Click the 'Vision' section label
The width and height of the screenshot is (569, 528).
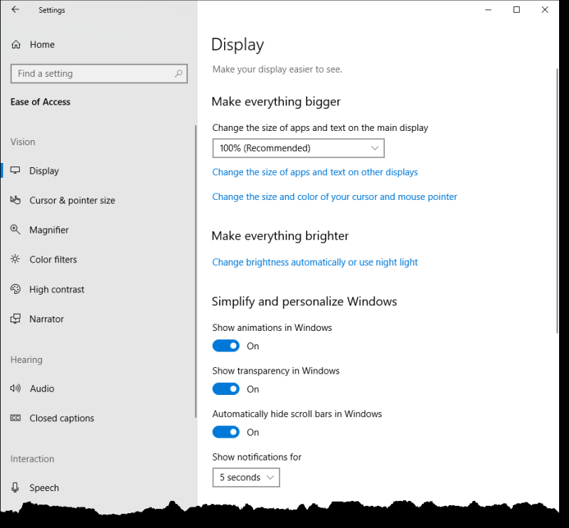pos(23,142)
